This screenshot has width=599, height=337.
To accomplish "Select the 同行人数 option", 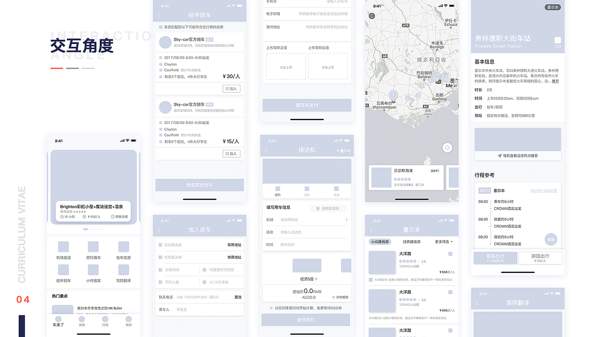I will 161,282.
